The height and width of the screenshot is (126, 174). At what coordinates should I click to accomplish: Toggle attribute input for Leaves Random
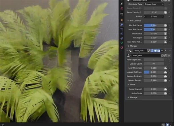coord(166,80)
